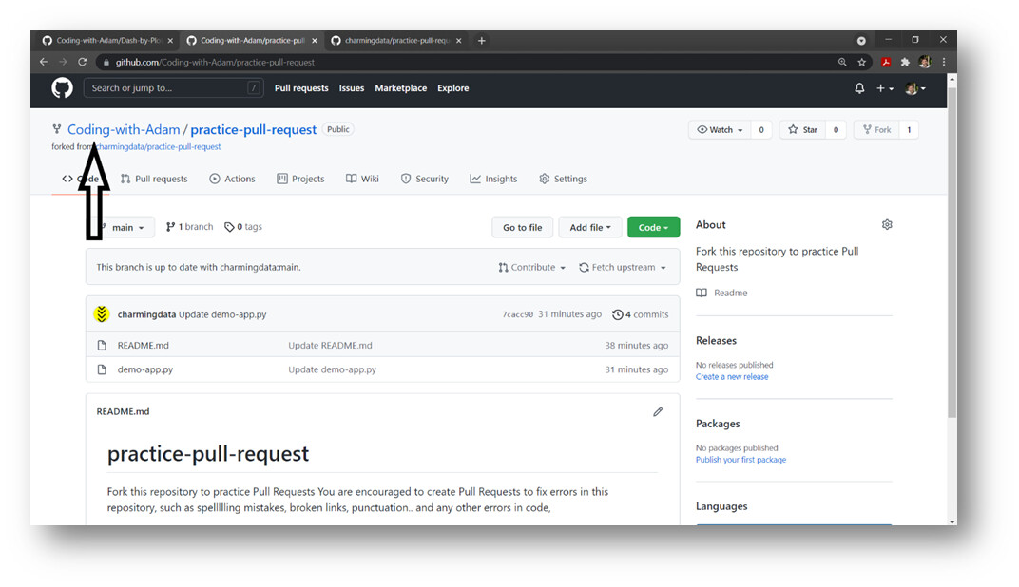Open the user avatar menu in GitHub header
Image resolution: width=1019 pixels, height=587 pixels.
click(x=915, y=88)
